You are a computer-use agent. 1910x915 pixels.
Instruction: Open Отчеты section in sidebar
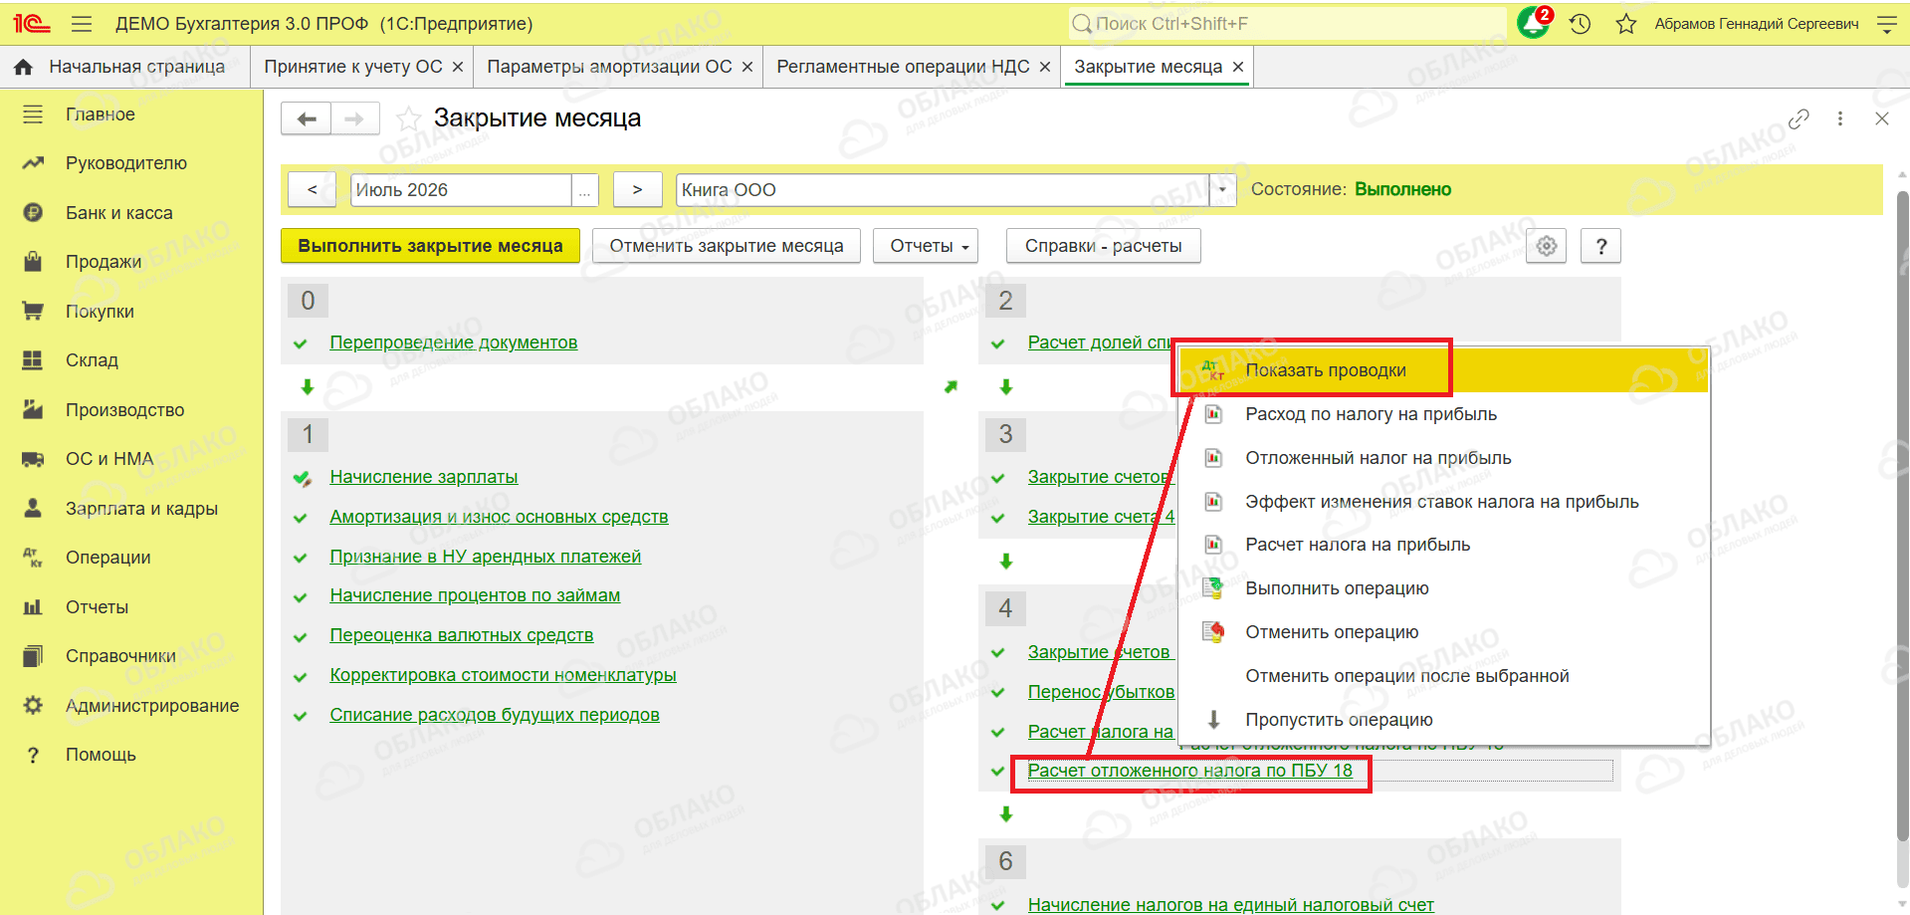pyautogui.click(x=97, y=607)
